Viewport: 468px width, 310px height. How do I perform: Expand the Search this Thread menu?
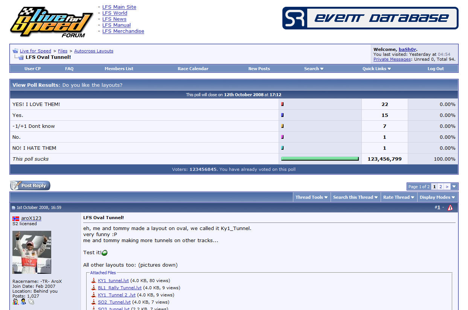pyautogui.click(x=355, y=197)
